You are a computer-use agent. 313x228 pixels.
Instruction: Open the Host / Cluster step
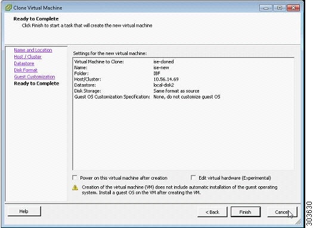(28, 57)
